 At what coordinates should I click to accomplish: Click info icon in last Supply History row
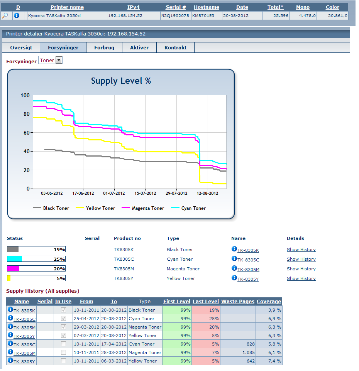(10, 361)
